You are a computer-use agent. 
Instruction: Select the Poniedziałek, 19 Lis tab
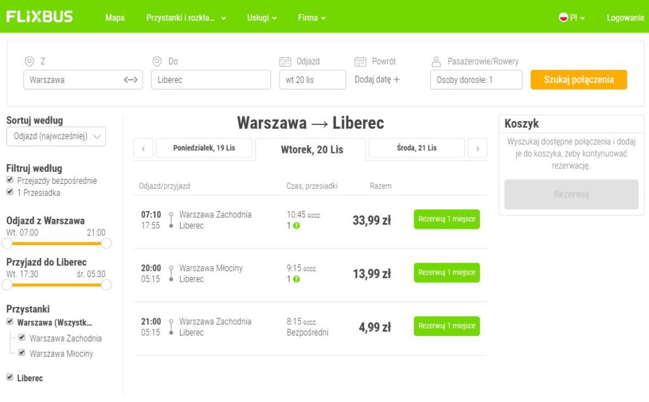tap(204, 148)
